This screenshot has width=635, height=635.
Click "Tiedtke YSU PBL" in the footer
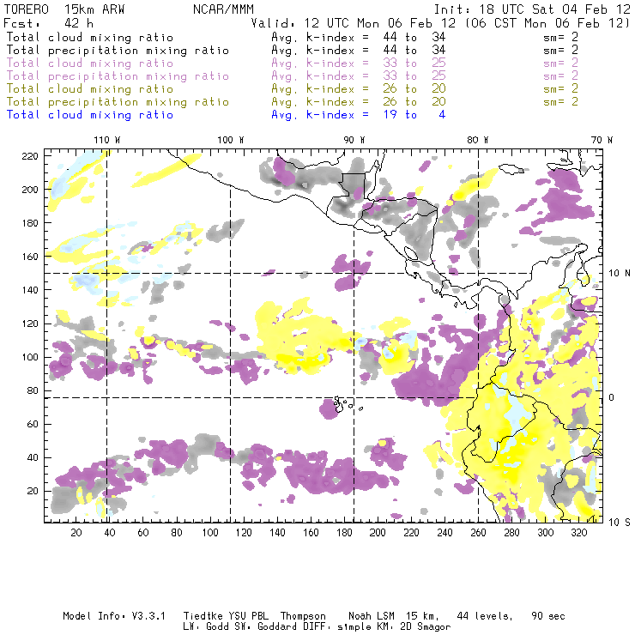226,616
